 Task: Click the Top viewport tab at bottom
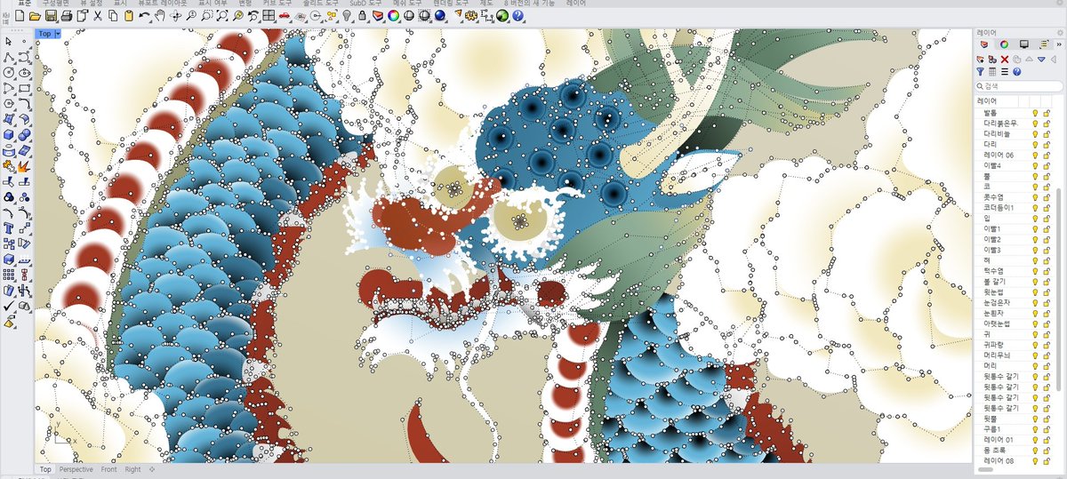44,469
